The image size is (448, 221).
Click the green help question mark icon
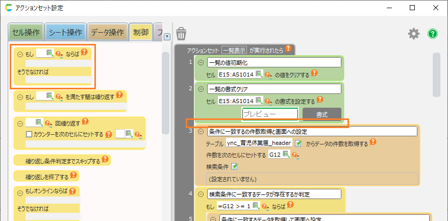433,34
